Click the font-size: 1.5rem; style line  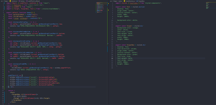125,32
